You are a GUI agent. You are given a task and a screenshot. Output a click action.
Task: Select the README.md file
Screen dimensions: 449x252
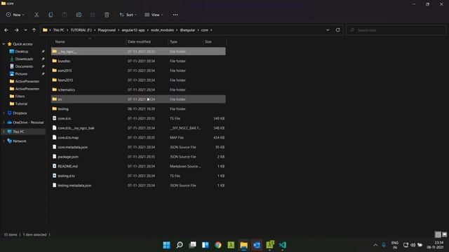[x=138, y=167]
